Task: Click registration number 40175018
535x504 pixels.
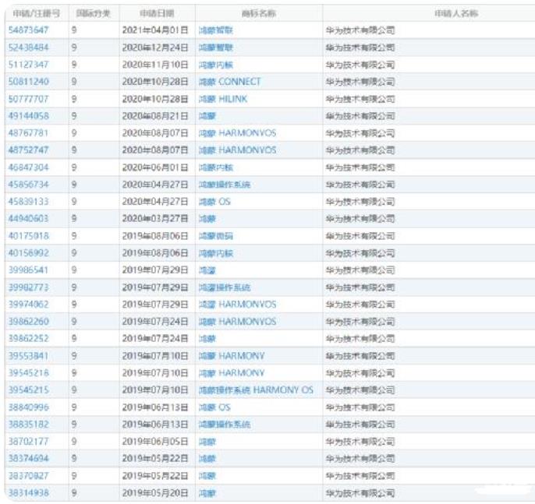Action: click(28, 236)
